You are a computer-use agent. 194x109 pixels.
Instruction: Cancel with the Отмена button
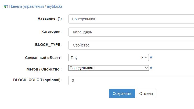[x=146, y=94]
